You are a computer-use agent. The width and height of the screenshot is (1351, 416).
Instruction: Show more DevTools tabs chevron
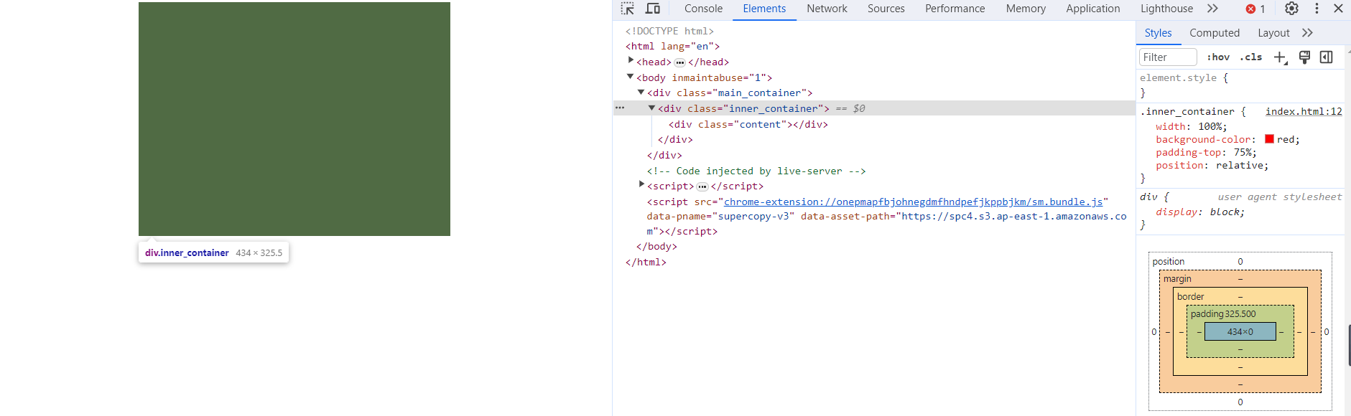tap(1212, 9)
